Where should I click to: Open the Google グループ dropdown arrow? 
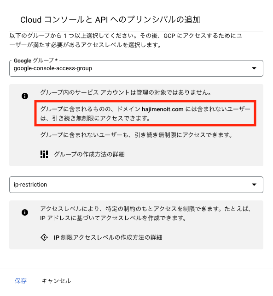click(x=254, y=68)
